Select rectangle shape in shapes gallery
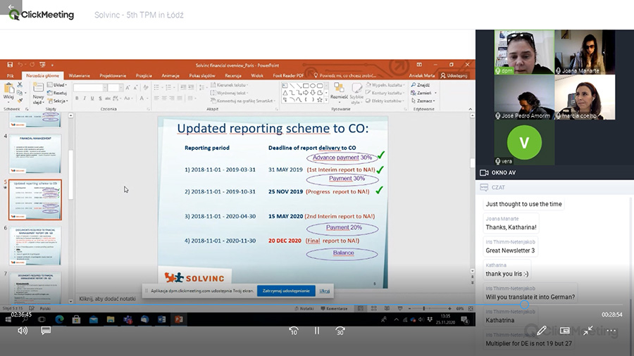Viewport: 634px width, 356px height. point(306,86)
